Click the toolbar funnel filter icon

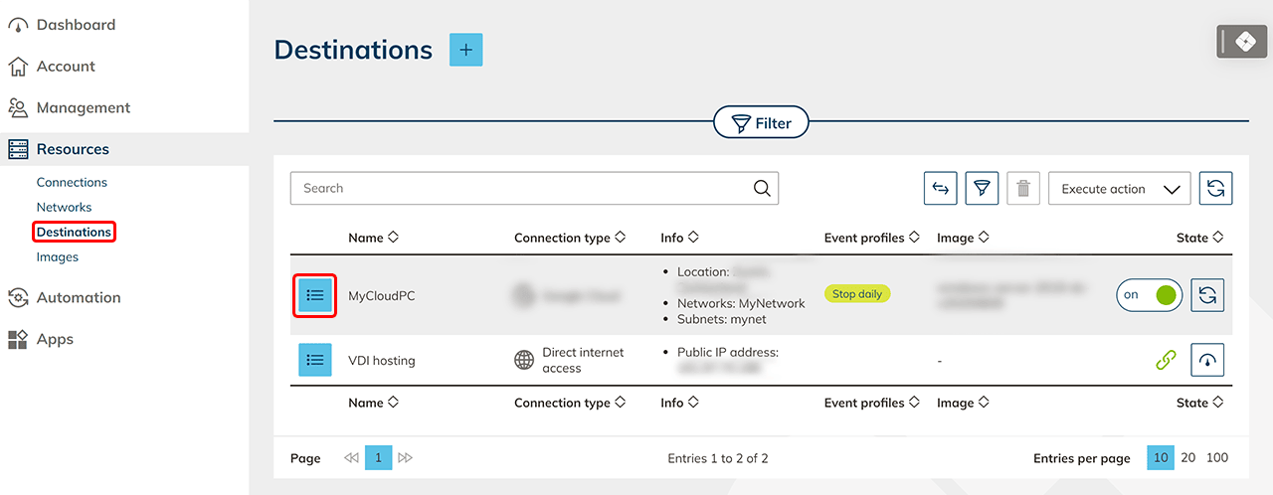point(982,188)
